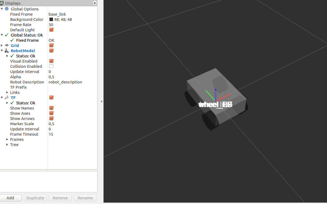The width and height of the screenshot is (327, 204).
Task: Toggle Show Axes checkbox
Action: click(51, 113)
